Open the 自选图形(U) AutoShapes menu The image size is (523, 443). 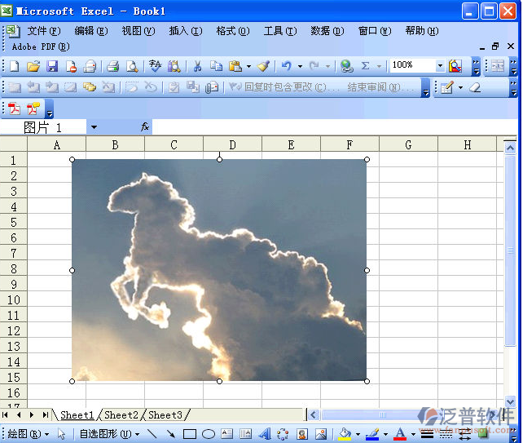109,434
